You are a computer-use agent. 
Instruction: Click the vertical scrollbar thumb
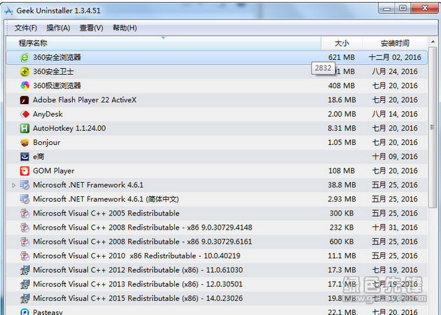pyautogui.click(x=432, y=127)
